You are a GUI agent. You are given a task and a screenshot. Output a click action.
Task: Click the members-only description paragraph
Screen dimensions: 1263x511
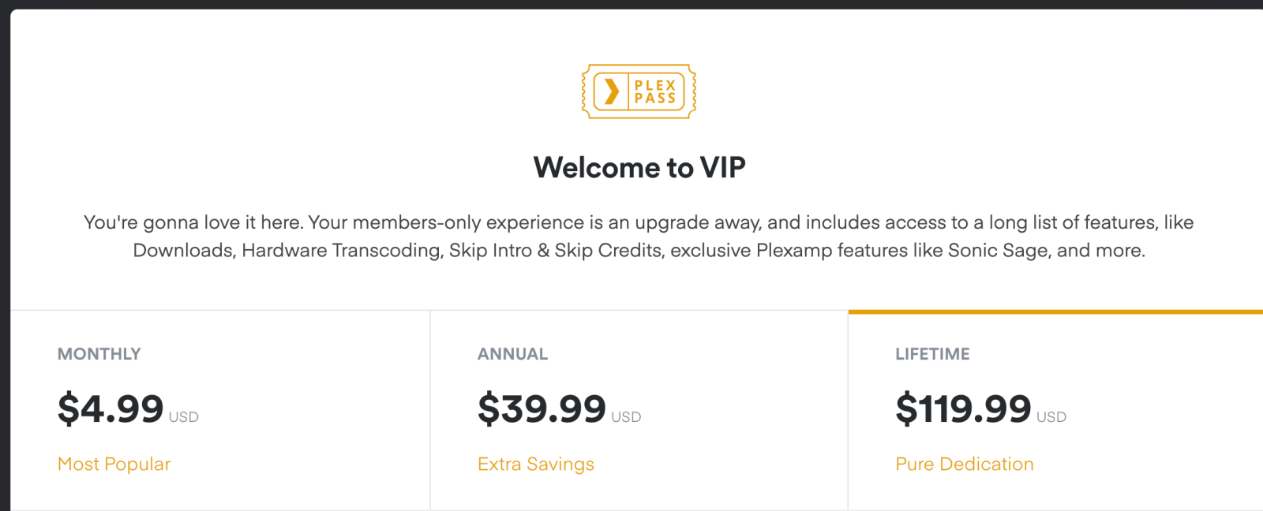coord(639,236)
